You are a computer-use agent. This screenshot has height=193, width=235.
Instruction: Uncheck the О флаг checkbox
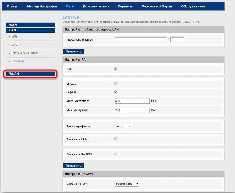click(x=116, y=92)
